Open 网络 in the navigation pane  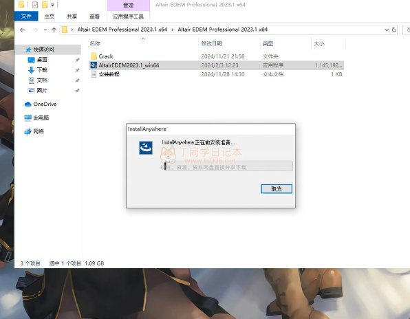pyautogui.click(x=39, y=131)
